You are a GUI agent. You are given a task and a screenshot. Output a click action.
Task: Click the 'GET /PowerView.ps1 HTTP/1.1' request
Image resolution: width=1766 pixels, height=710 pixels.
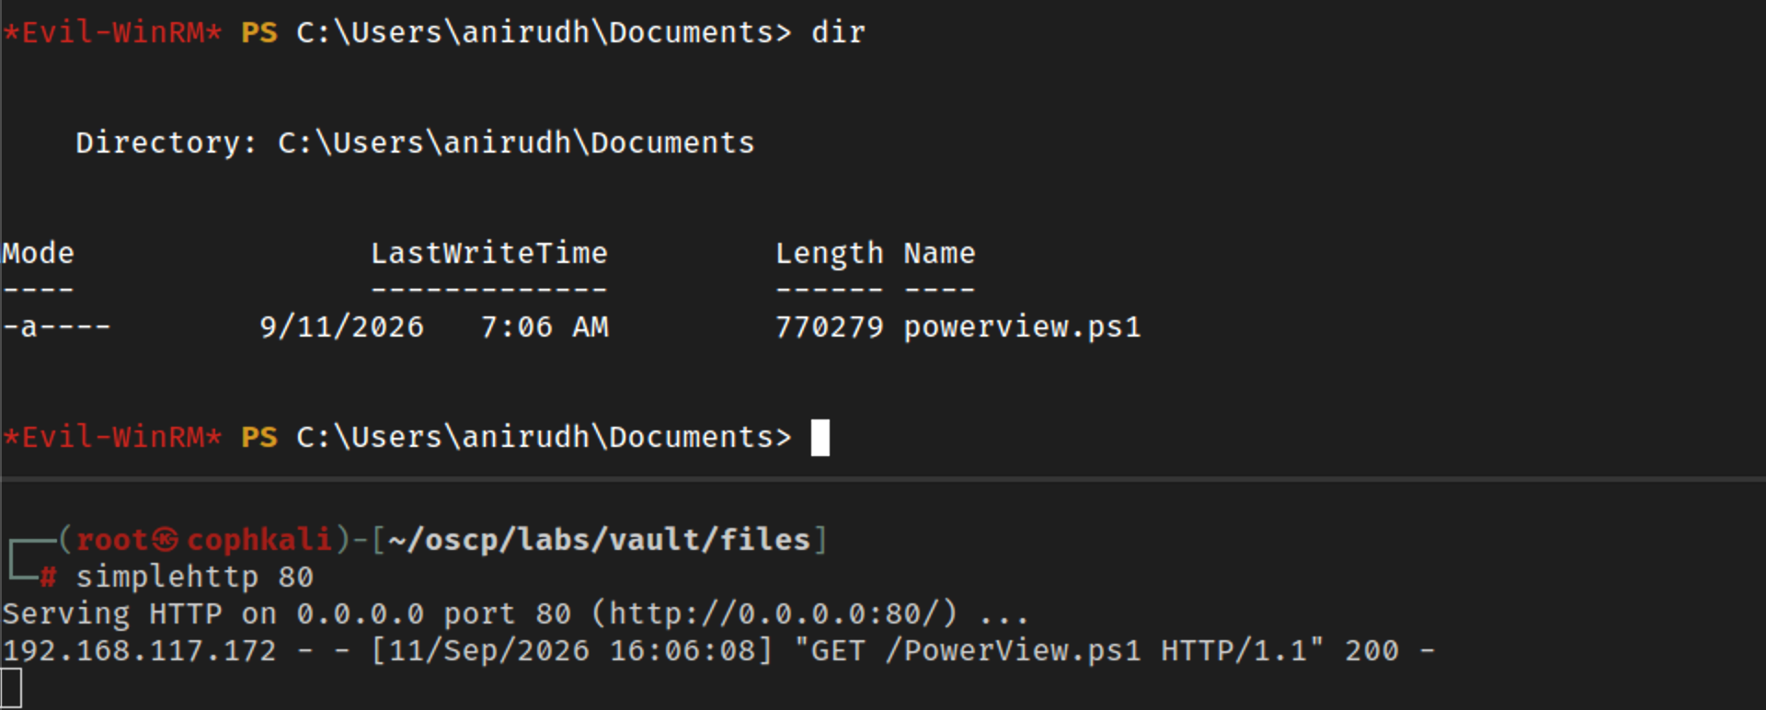(1059, 650)
